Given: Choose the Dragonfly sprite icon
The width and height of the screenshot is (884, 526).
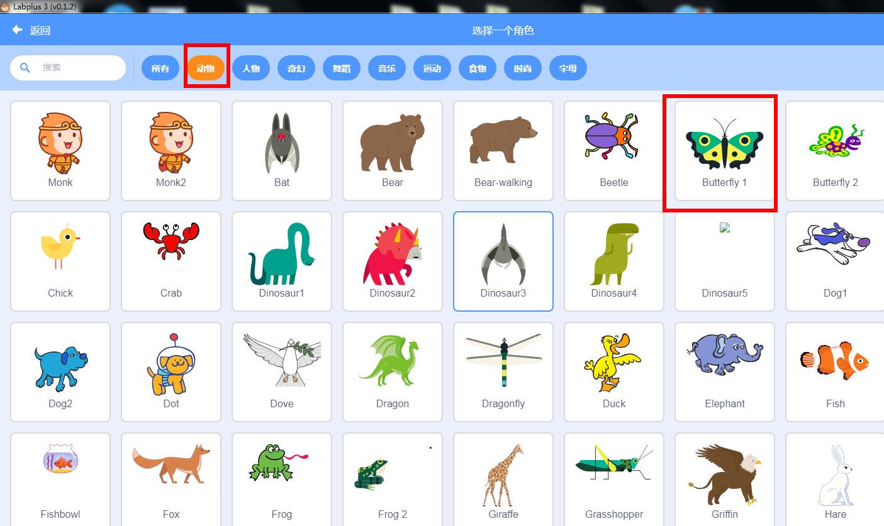Looking at the screenshot, I should (503, 360).
